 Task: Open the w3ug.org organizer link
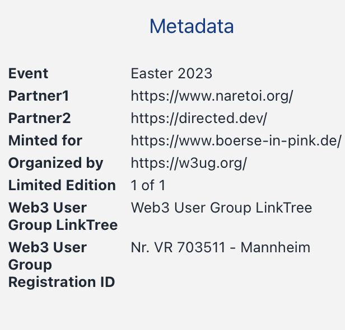point(189,163)
